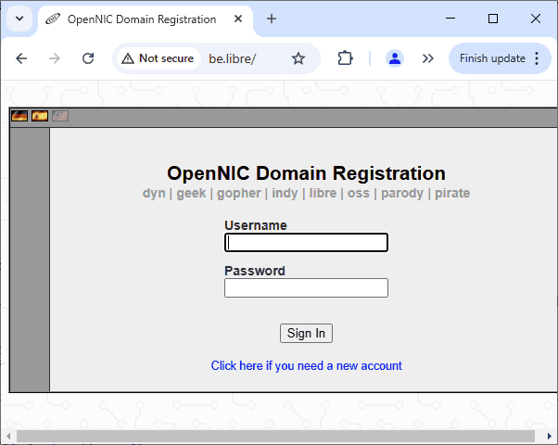This screenshot has height=445, width=558.
Task: Click the 'oss' TLD text
Action: pos(359,194)
